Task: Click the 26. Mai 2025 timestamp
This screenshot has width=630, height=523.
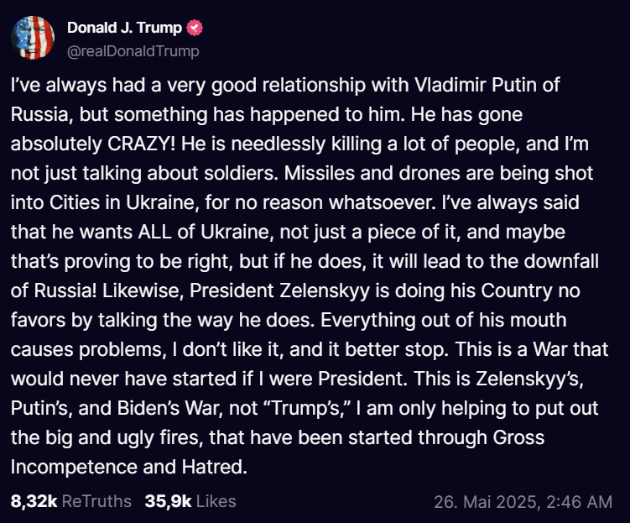Action: pyautogui.click(x=485, y=502)
